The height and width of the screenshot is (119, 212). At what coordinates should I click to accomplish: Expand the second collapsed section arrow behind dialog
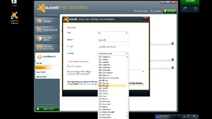tap(173, 59)
